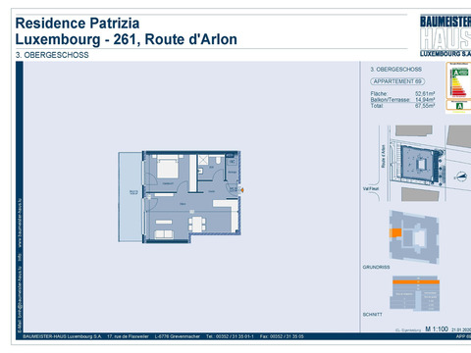Screen dimensions: 471x353
Task: Click the Residence Patrizia title heading
Action: tap(78, 24)
